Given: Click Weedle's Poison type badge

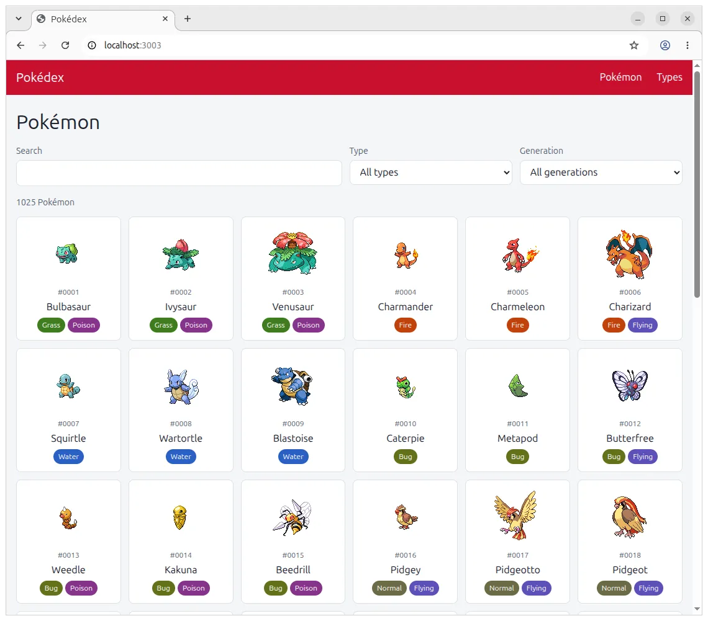Looking at the screenshot, I should pyautogui.click(x=81, y=588).
